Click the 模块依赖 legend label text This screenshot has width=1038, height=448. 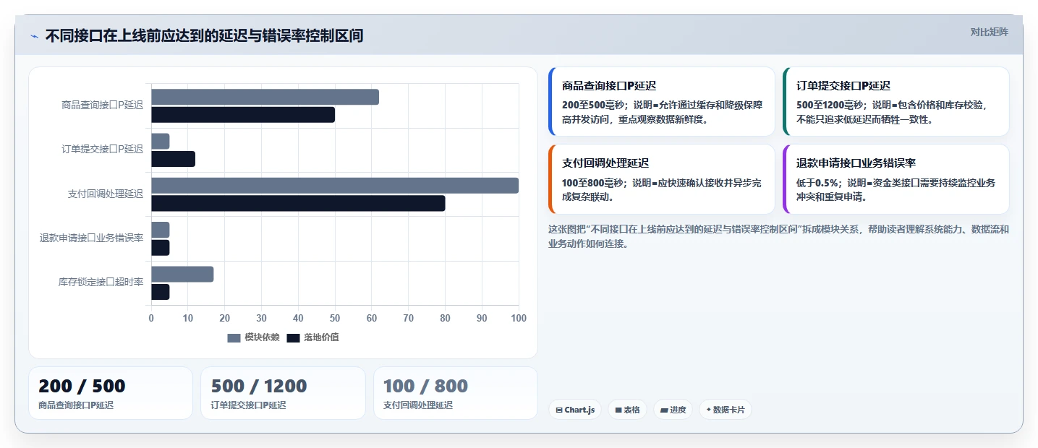262,337
